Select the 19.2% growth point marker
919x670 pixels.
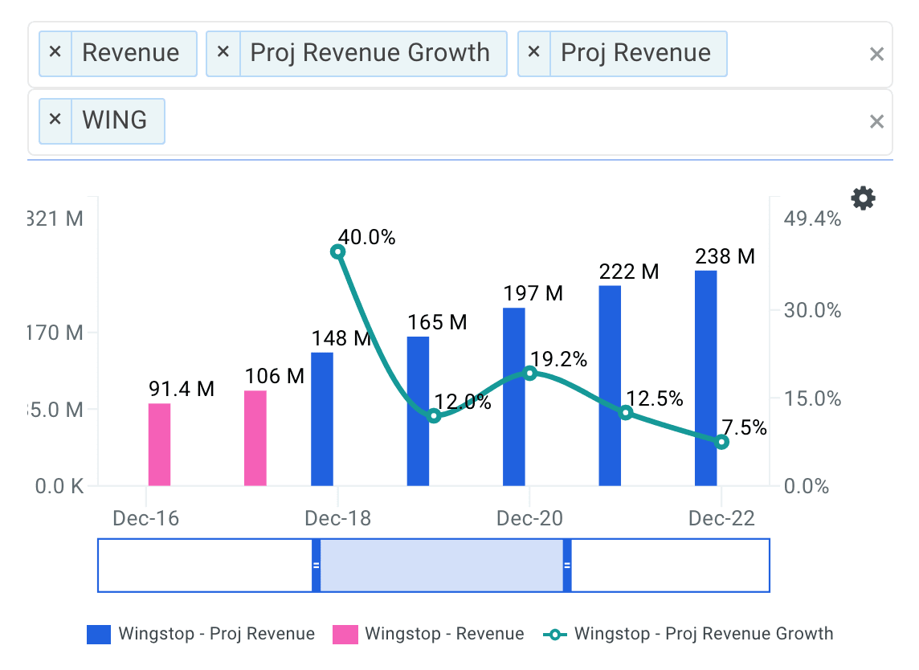click(530, 373)
